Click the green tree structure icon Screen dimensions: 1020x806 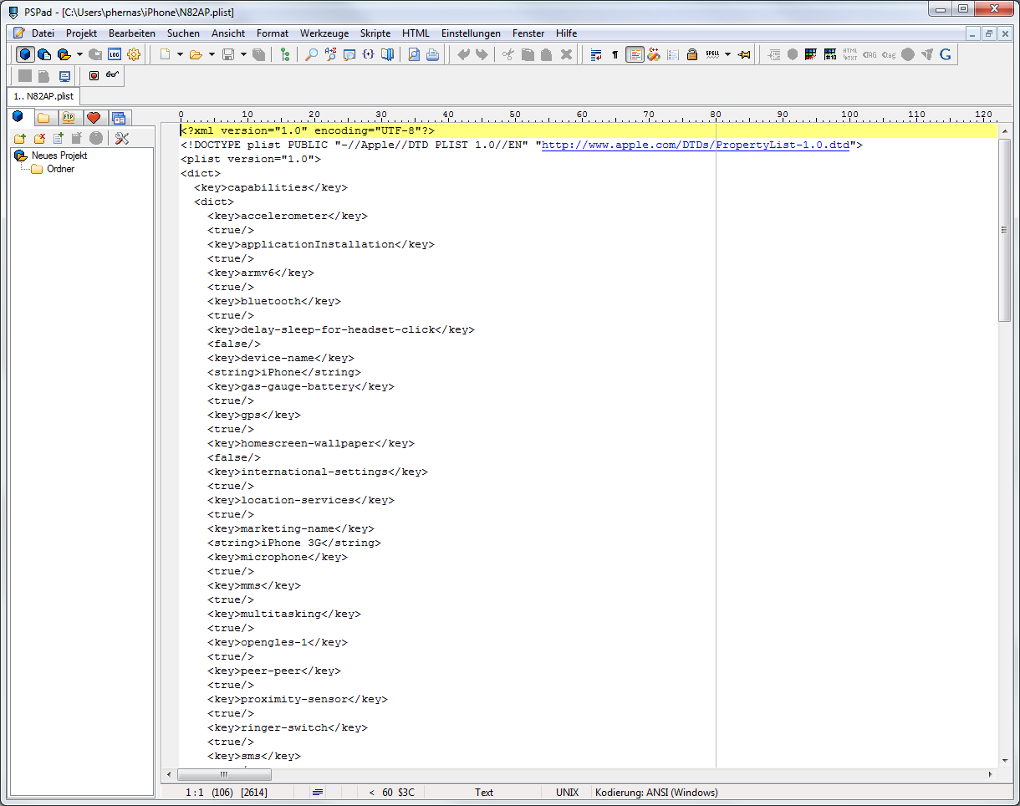click(285, 54)
